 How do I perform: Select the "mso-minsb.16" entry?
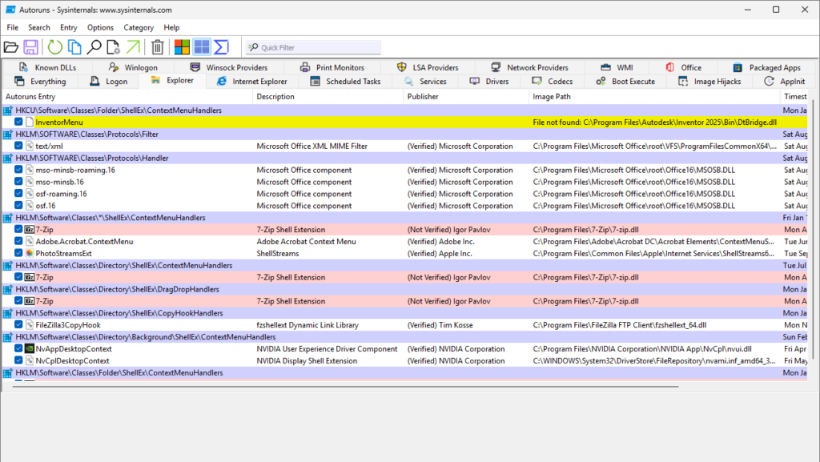[x=59, y=182]
